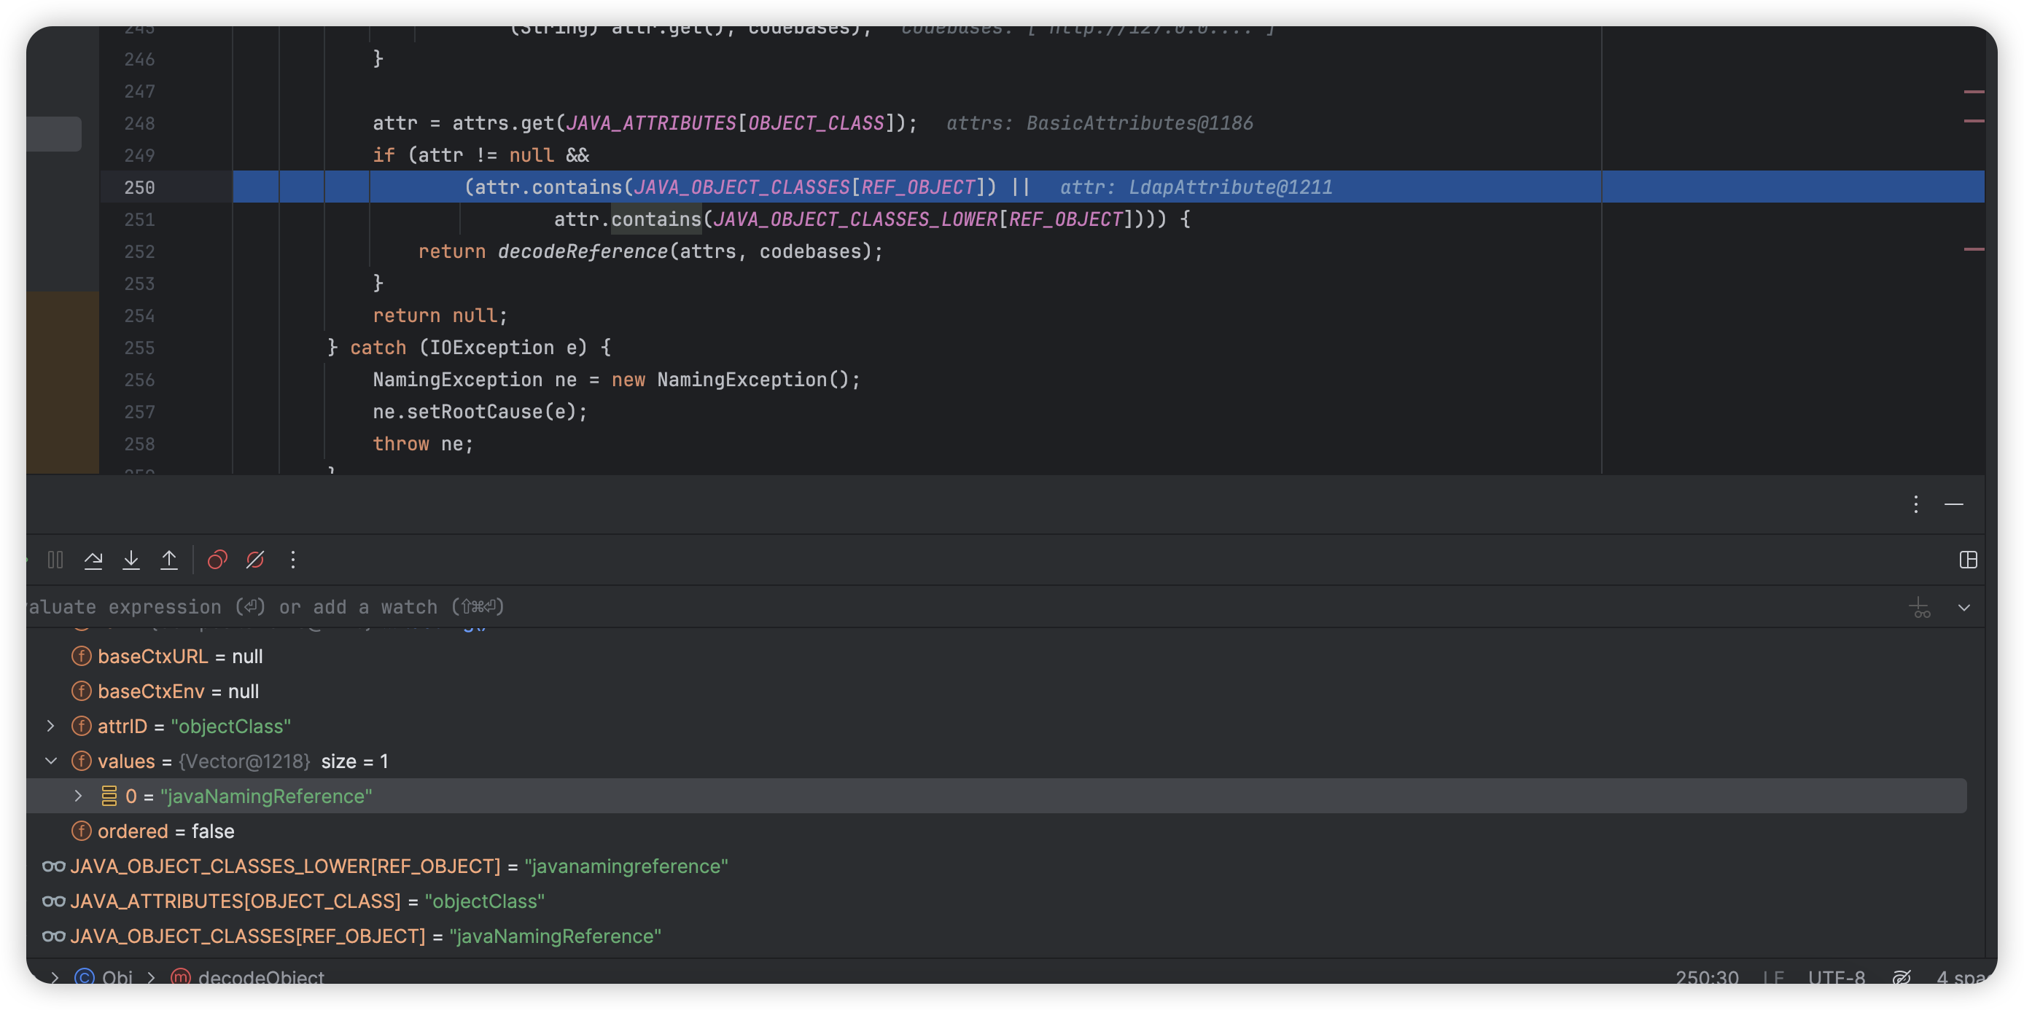Step over the current line

[x=93, y=560]
